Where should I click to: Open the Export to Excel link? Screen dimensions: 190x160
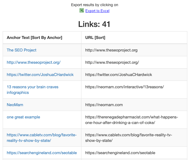coord(97,11)
